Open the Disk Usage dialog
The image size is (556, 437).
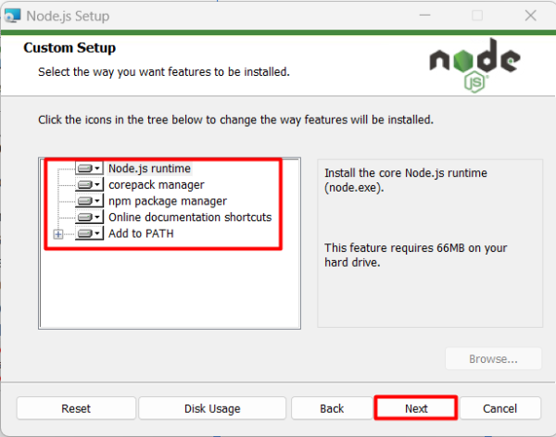coord(211,408)
